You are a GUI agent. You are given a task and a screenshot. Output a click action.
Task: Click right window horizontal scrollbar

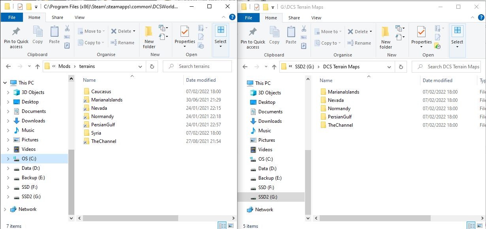pos(375,218)
